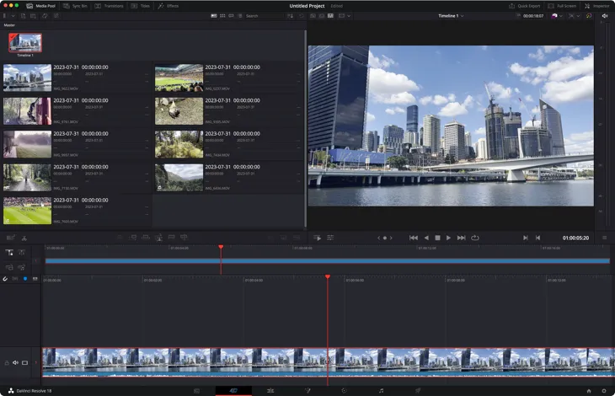Image resolution: width=615 pixels, height=396 pixels.
Task: Select the Timeline 1 thumbnail in Master bin
Action: (x=25, y=42)
